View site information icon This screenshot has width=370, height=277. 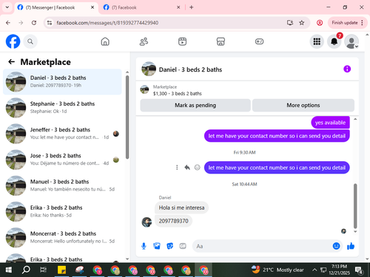tap(50, 23)
